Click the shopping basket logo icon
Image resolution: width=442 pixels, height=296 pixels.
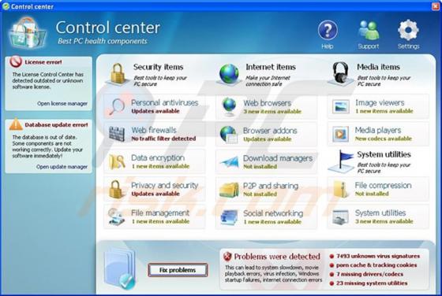point(27,33)
